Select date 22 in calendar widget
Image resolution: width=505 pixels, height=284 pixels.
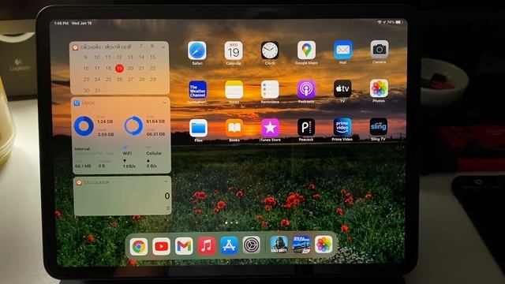[152, 68]
